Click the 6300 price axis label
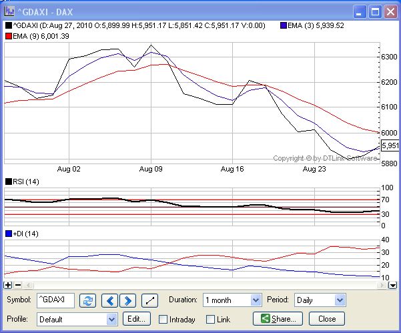The image size is (401, 333). [389, 57]
